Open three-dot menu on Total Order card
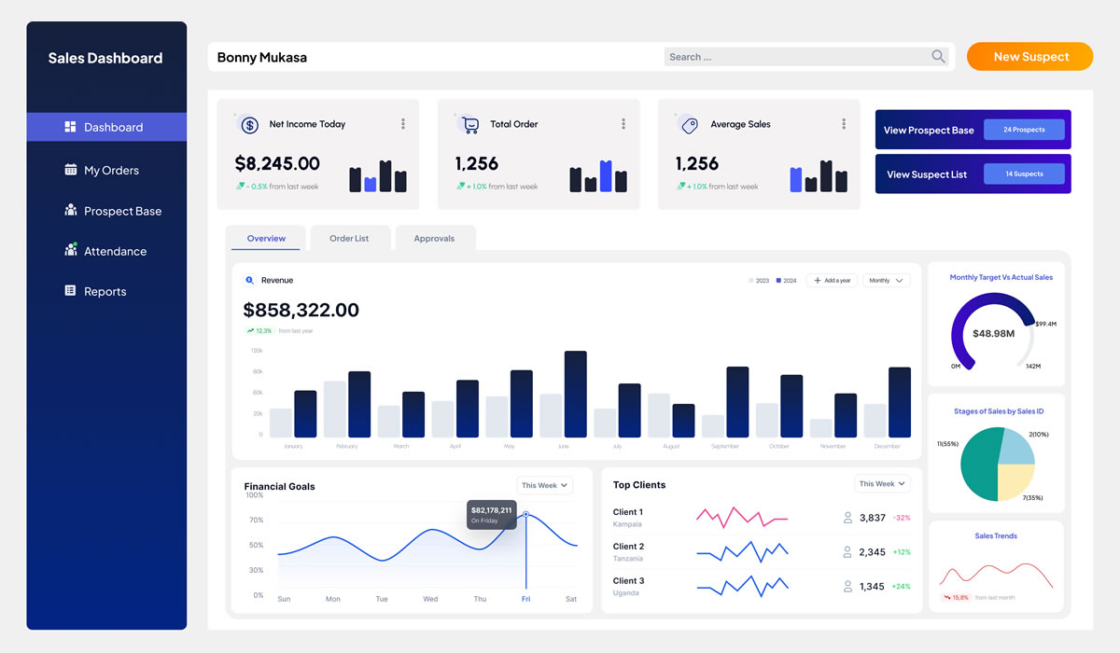Screen dimensions: 1120x653 click(x=623, y=124)
